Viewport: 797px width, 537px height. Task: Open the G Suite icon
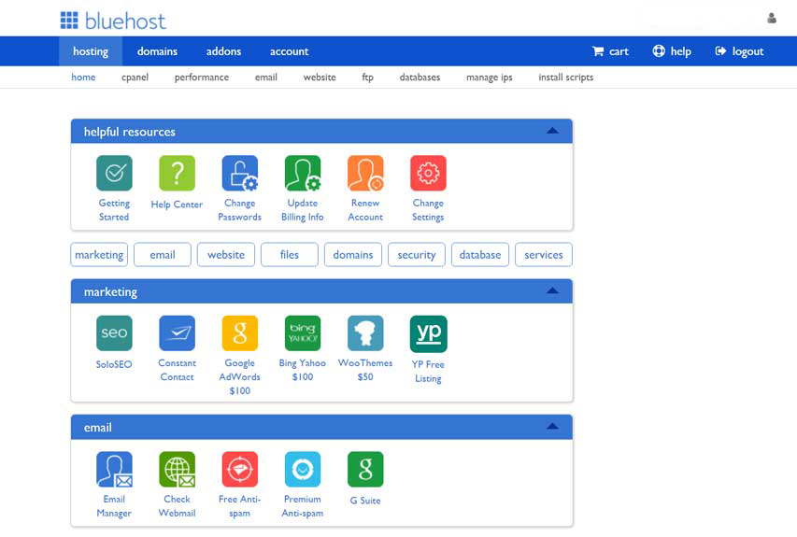tap(365, 470)
